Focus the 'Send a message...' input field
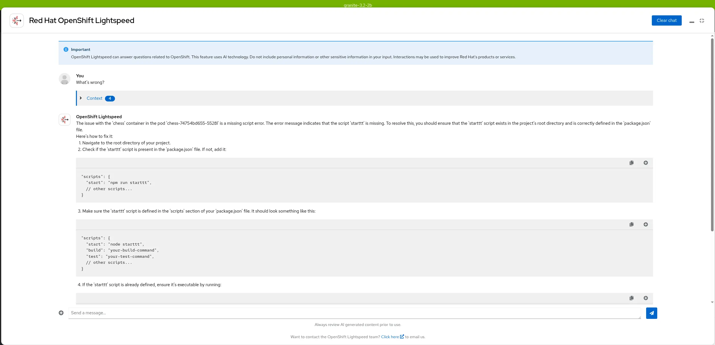715x345 pixels. 355,313
